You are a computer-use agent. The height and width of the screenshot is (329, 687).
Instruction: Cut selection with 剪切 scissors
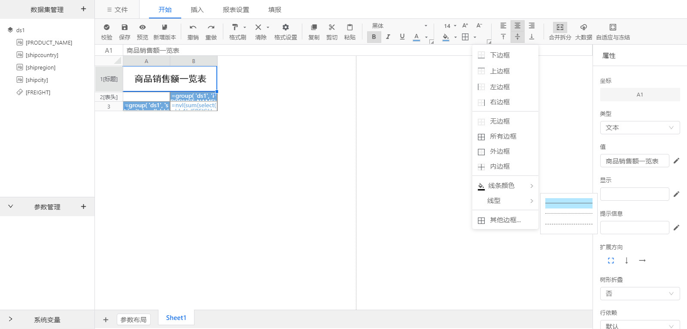pos(332,27)
